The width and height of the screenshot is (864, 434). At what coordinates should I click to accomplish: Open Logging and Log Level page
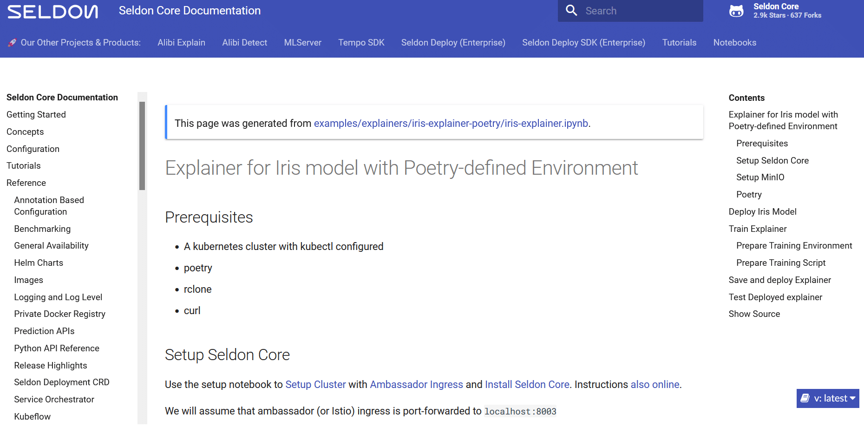tap(58, 297)
